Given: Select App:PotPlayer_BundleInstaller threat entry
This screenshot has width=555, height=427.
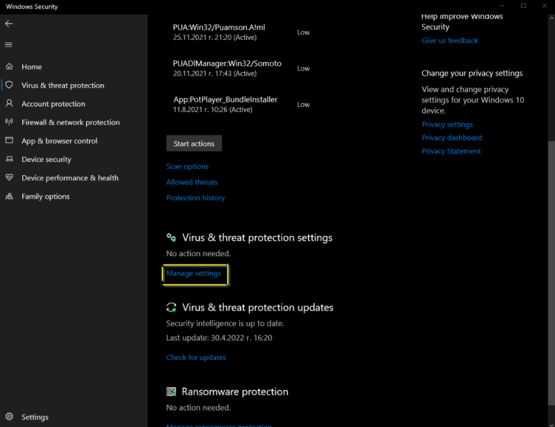Looking at the screenshot, I should [241, 104].
